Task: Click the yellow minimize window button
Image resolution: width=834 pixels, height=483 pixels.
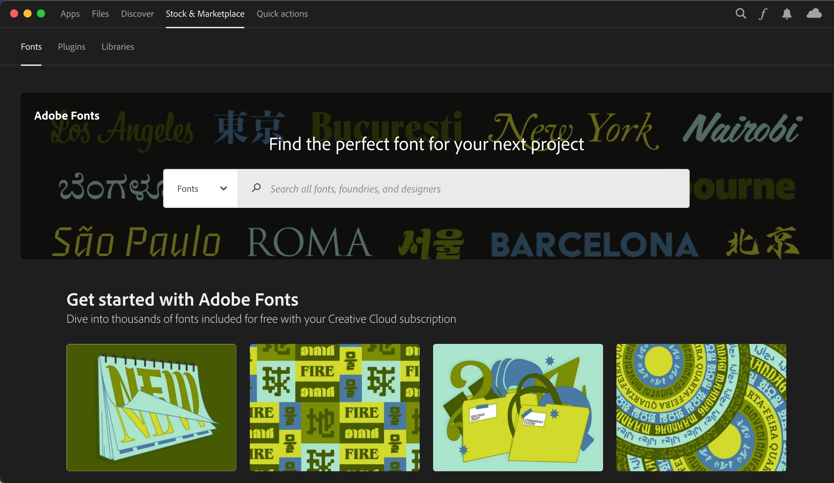Action: coord(28,13)
